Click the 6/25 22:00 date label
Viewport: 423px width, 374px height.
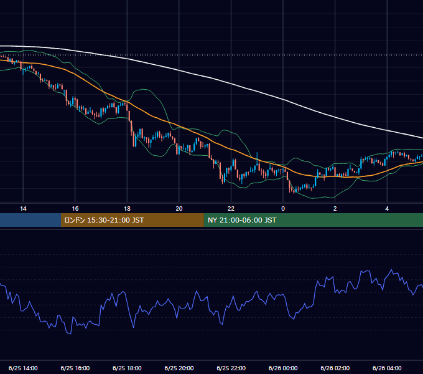click(231, 368)
